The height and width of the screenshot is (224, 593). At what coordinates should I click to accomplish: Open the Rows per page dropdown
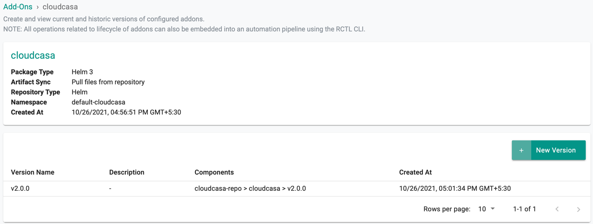(486, 209)
